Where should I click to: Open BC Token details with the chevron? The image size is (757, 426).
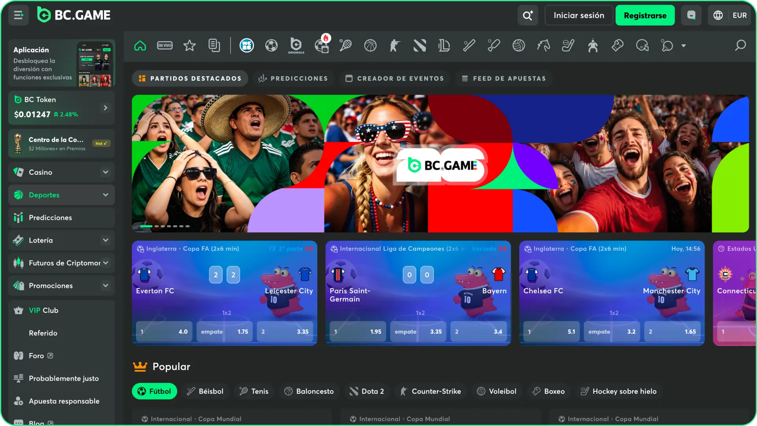105,108
